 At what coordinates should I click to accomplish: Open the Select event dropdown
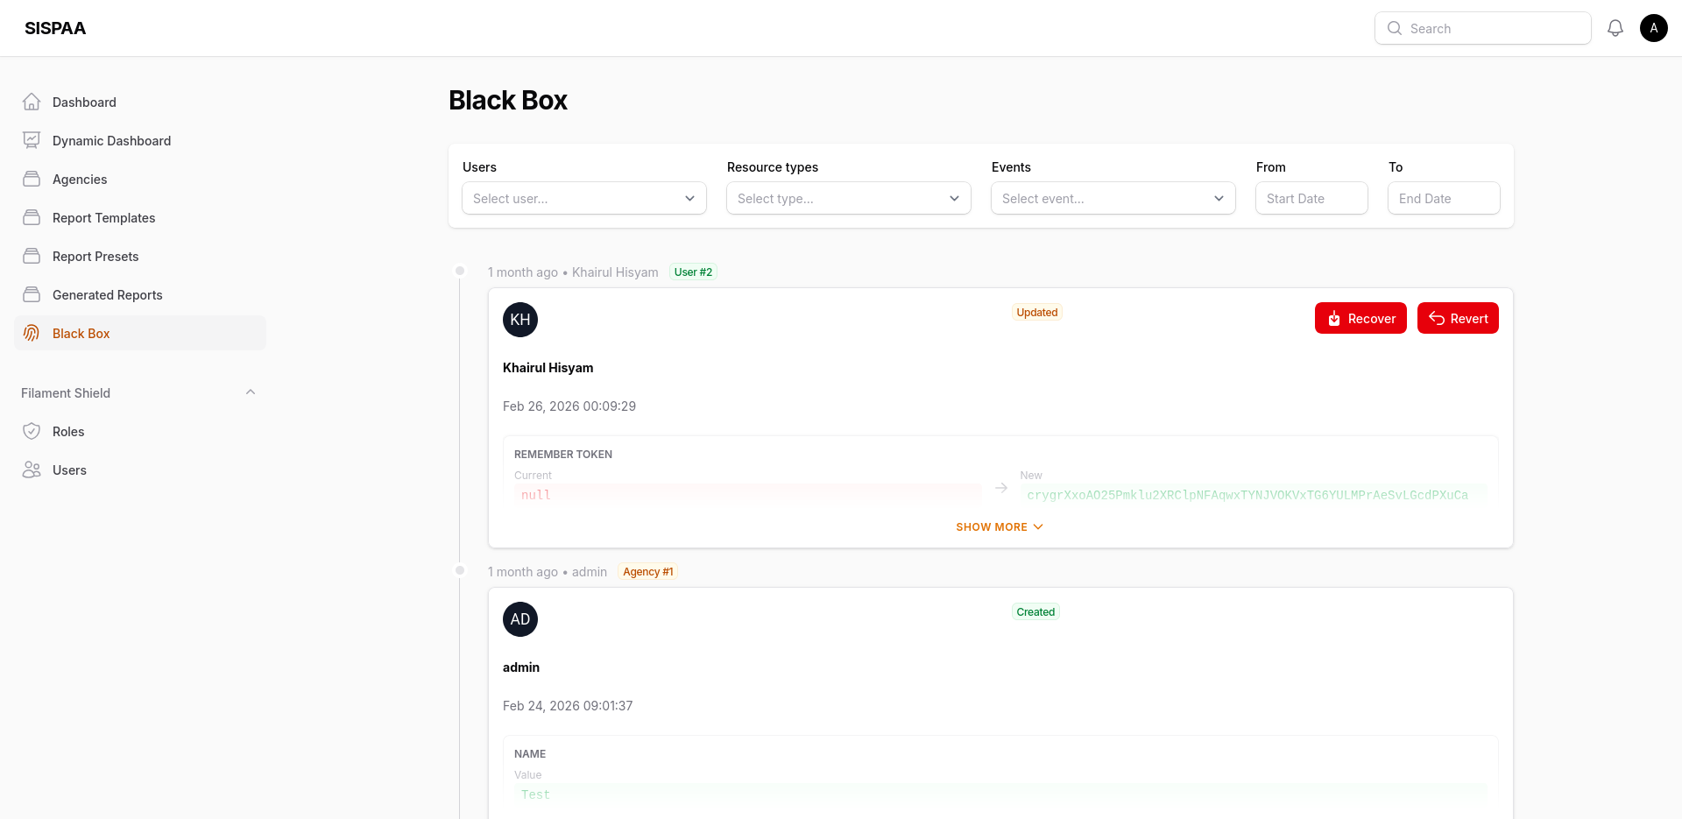point(1113,198)
